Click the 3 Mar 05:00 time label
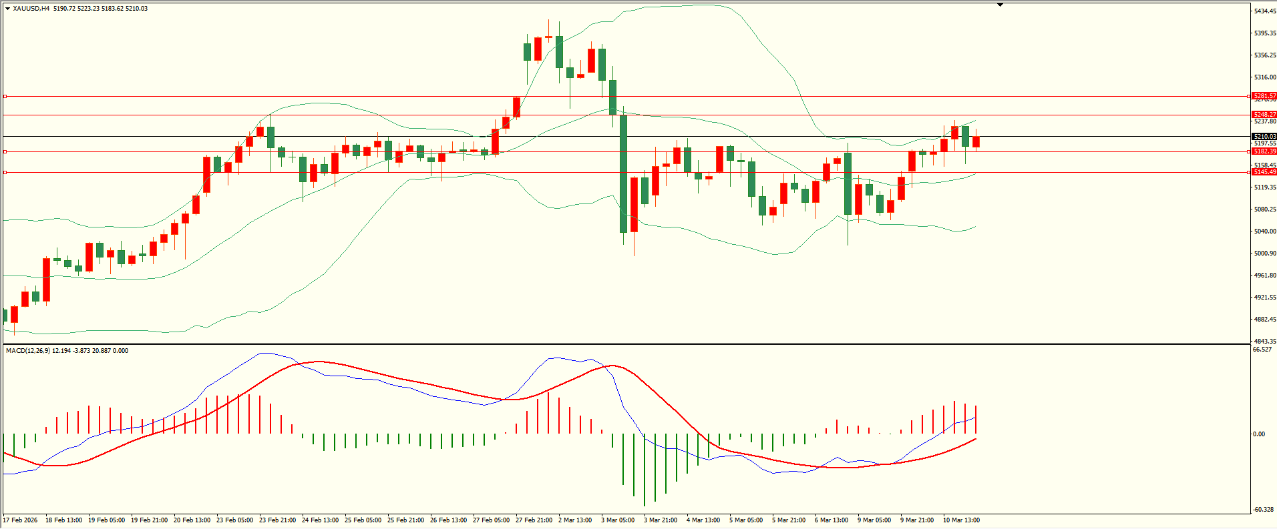The height and width of the screenshot is (529, 1277). 618,520
